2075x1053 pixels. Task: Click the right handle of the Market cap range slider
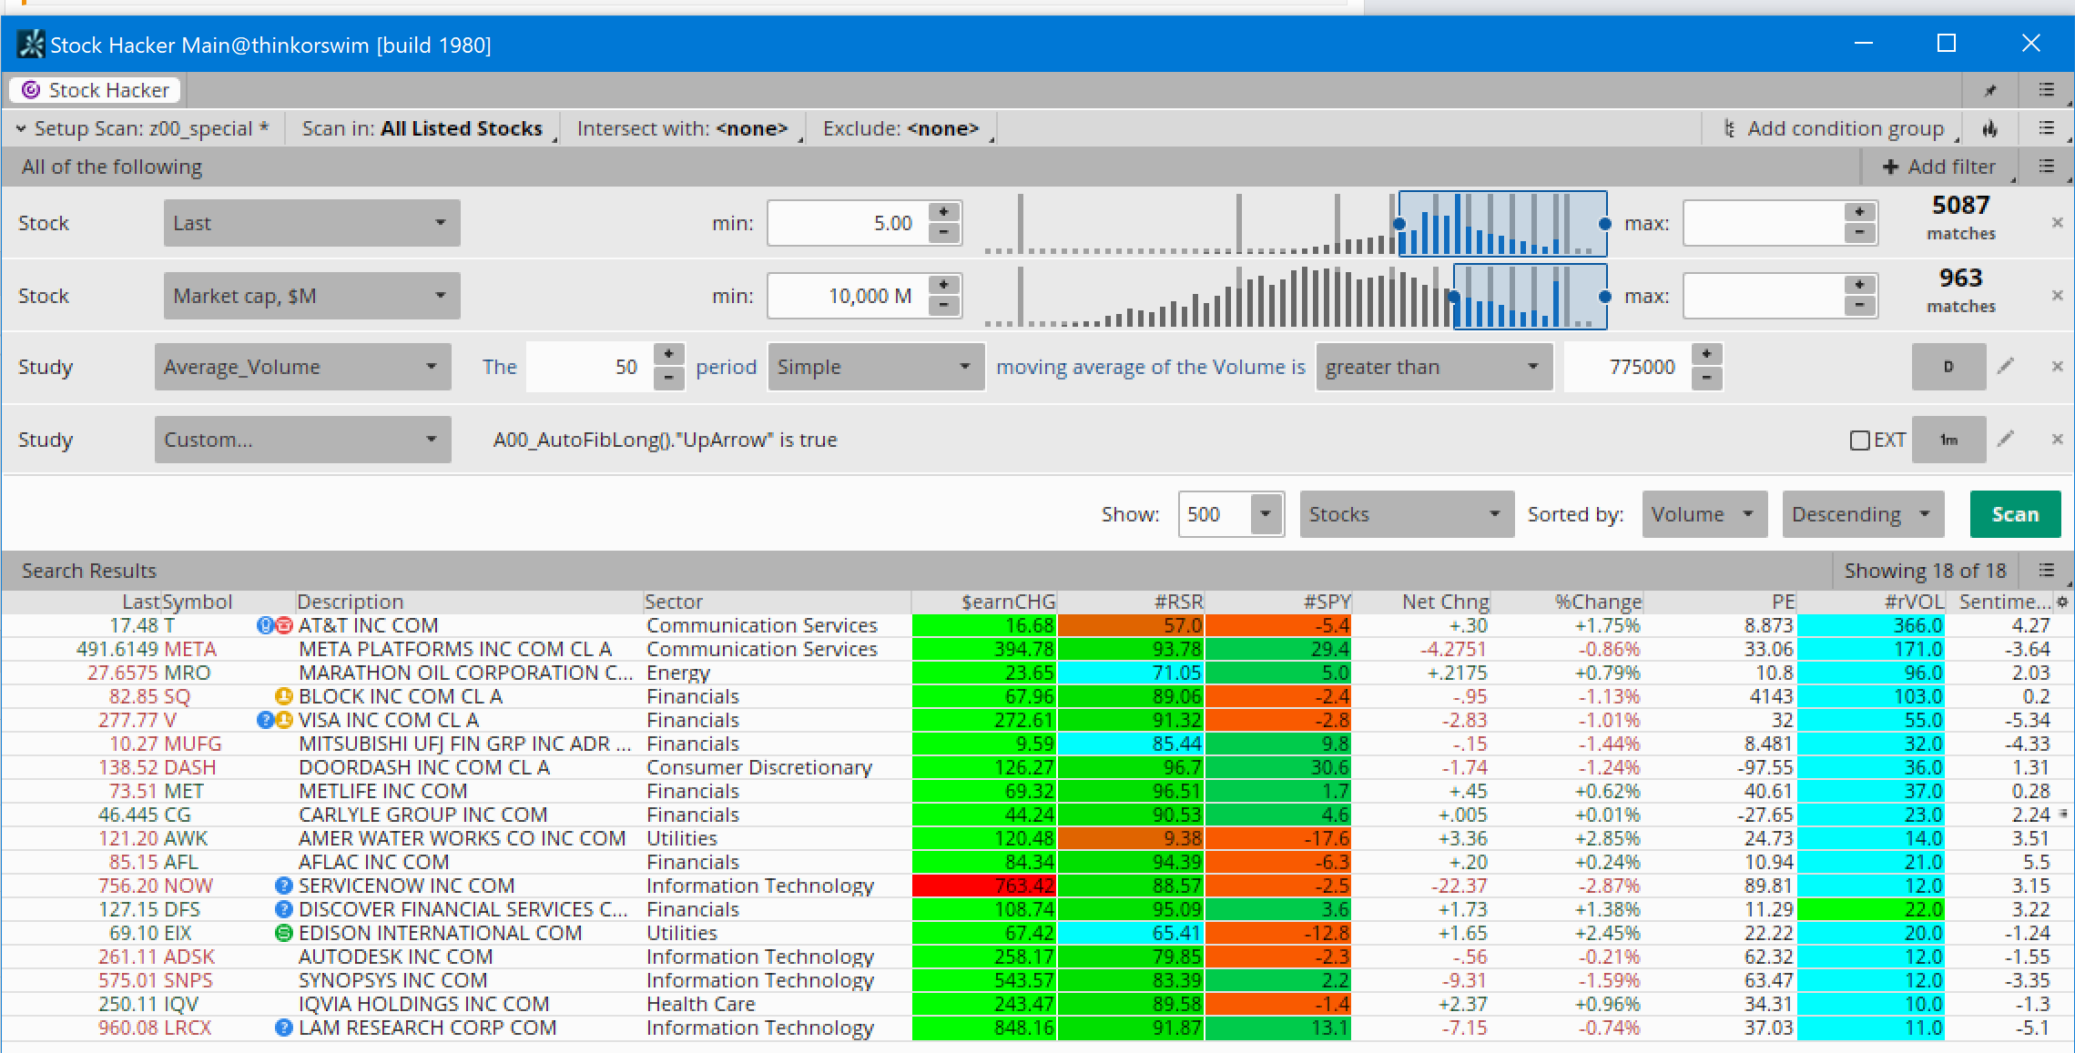point(1604,296)
